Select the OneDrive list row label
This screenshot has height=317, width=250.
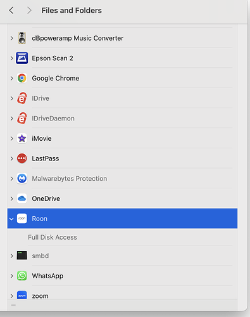(x=46, y=198)
